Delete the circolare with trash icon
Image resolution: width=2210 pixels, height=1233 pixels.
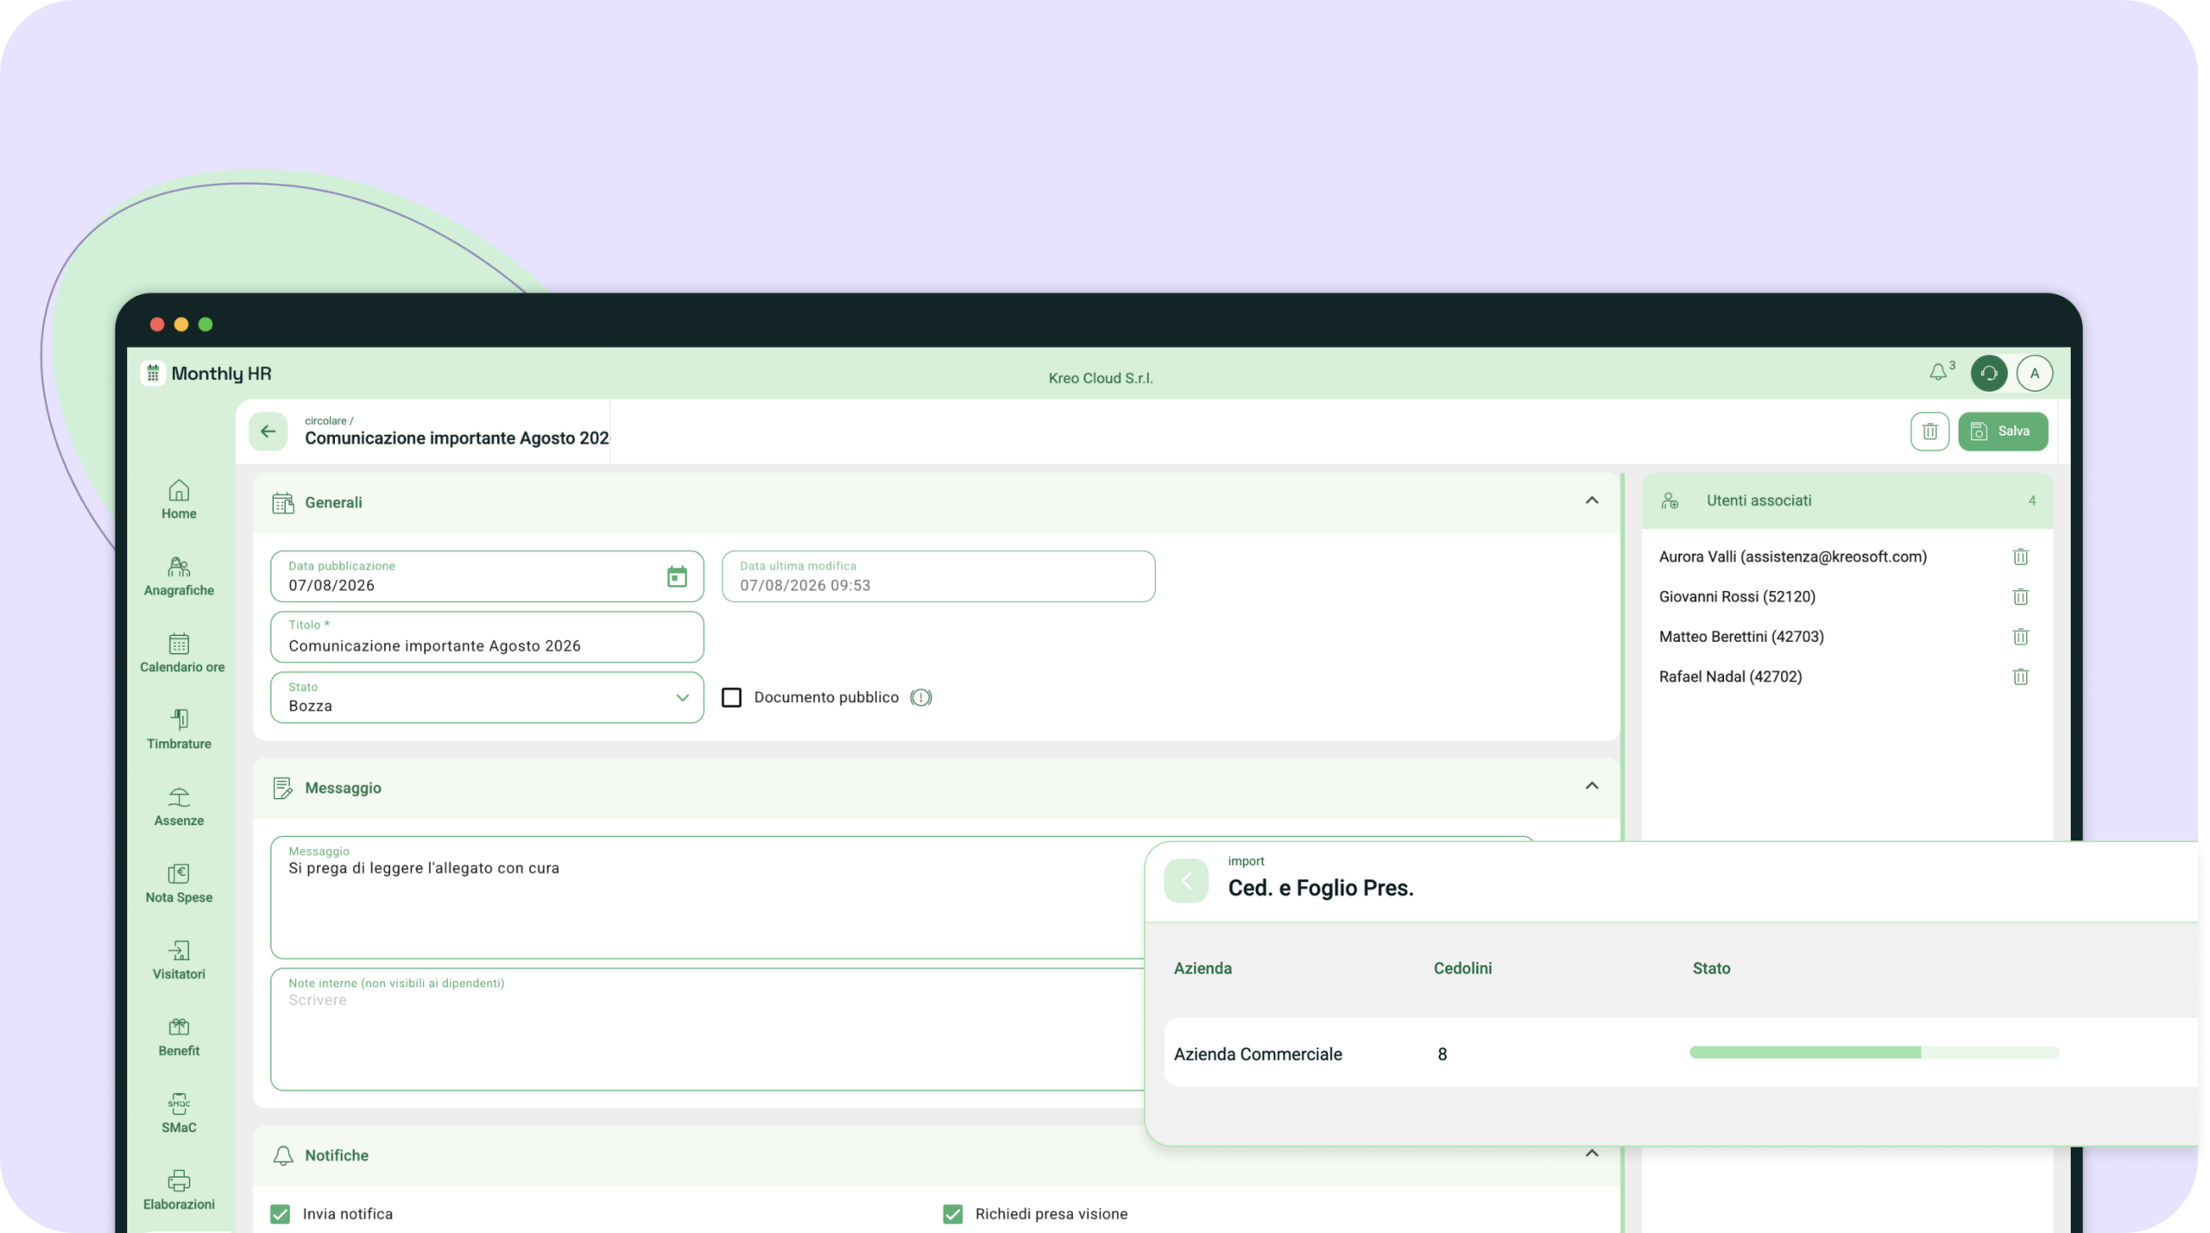(1929, 431)
